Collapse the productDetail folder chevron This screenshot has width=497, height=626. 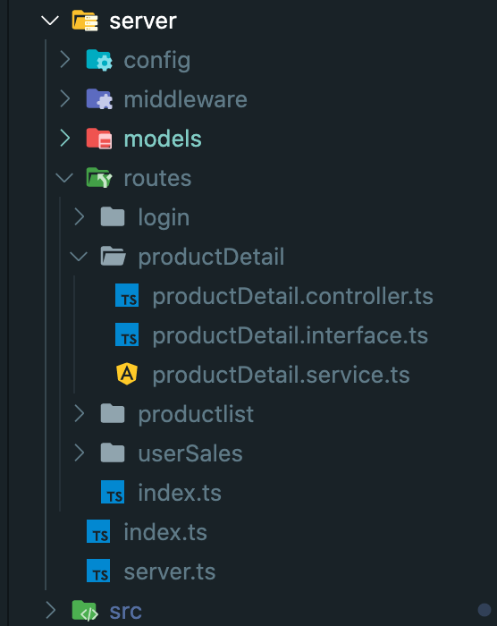[79, 257]
